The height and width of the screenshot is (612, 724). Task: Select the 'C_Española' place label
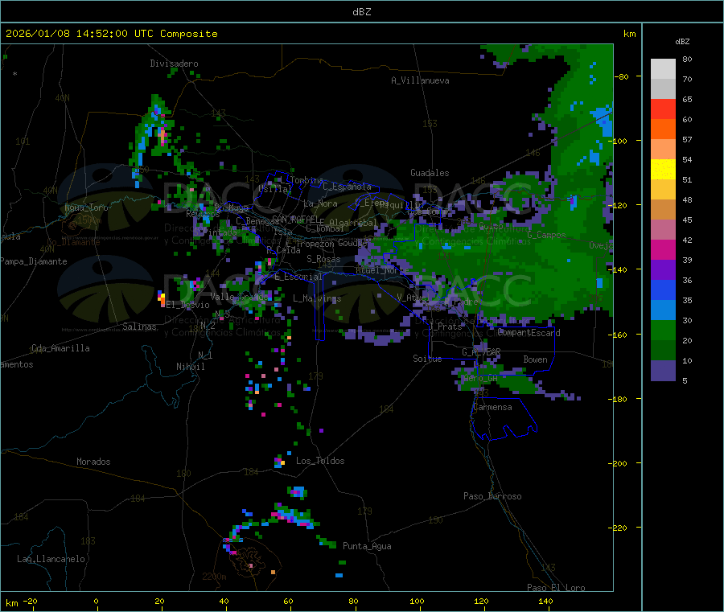348,187
